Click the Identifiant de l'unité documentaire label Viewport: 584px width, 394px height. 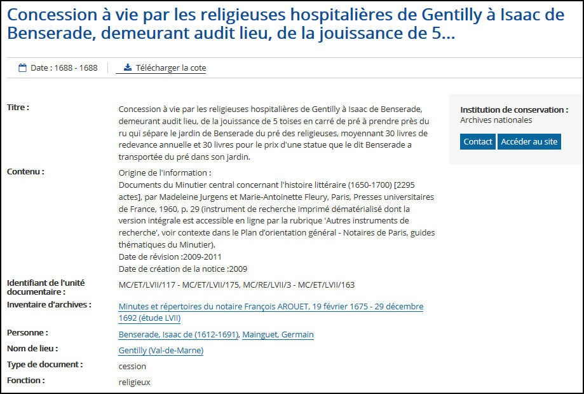pyautogui.click(x=46, y=287)
